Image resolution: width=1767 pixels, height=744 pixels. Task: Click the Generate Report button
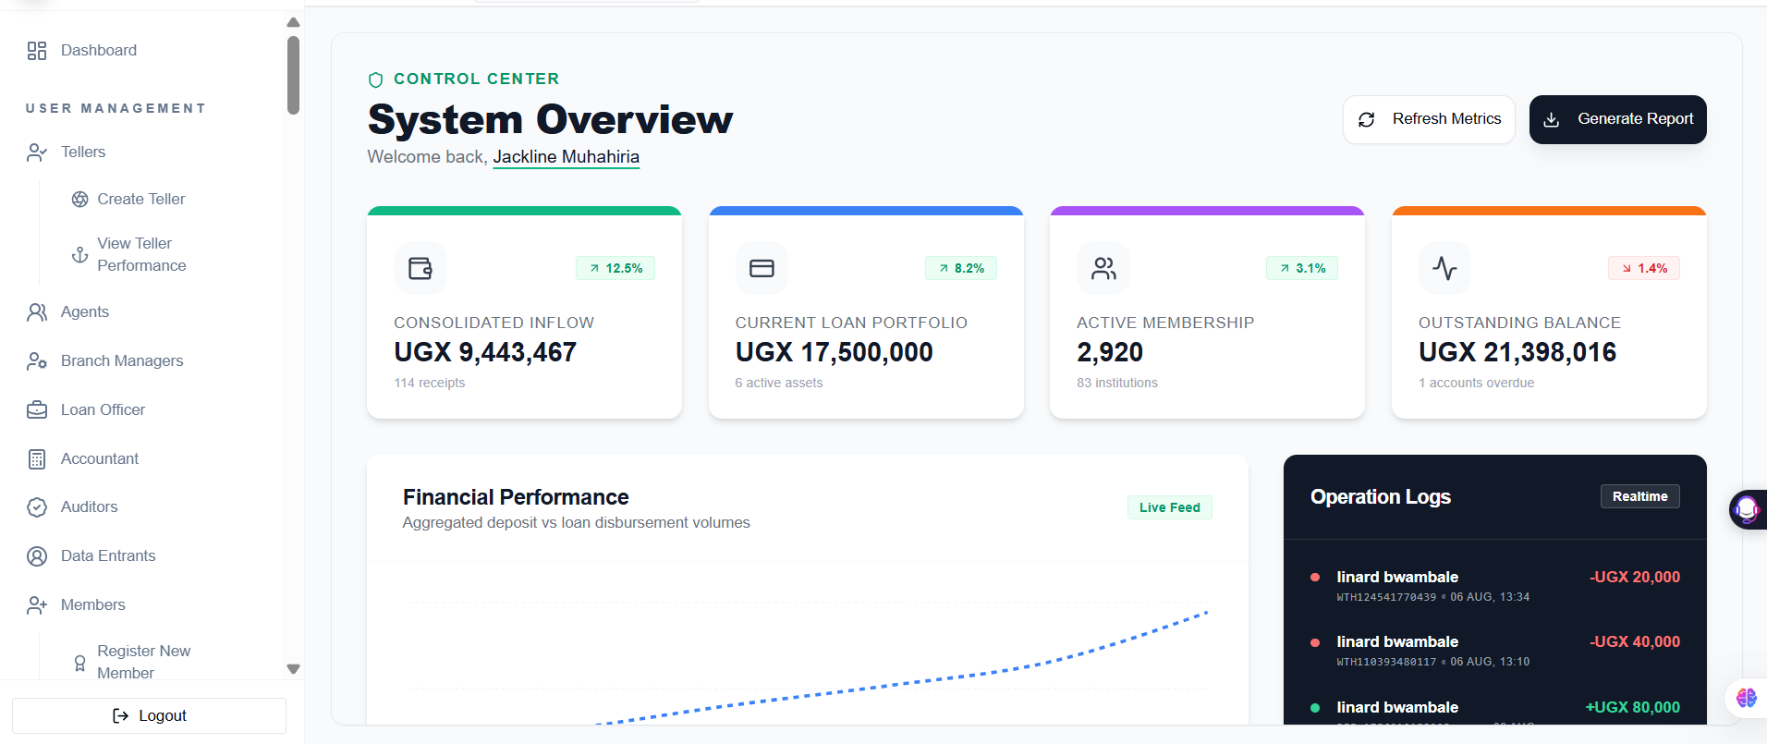point(1617,120)
